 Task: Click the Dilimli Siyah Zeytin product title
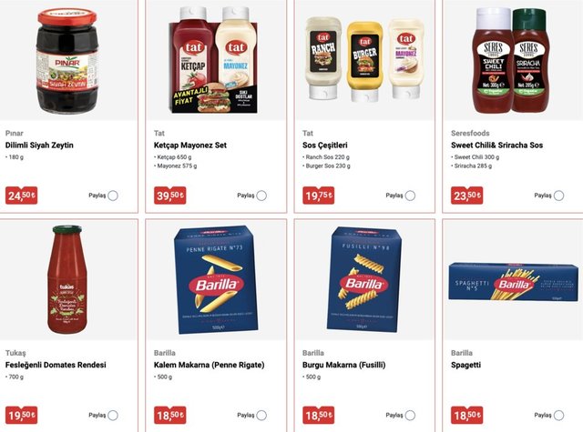click(39, 146)
